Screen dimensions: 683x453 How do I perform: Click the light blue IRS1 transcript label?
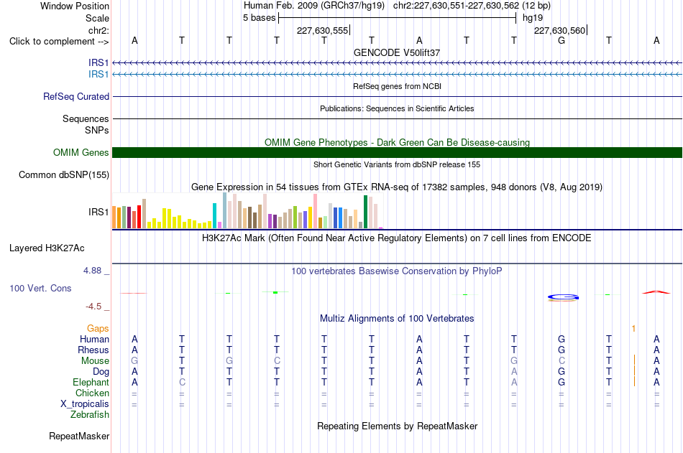click(x=98, y=75)
